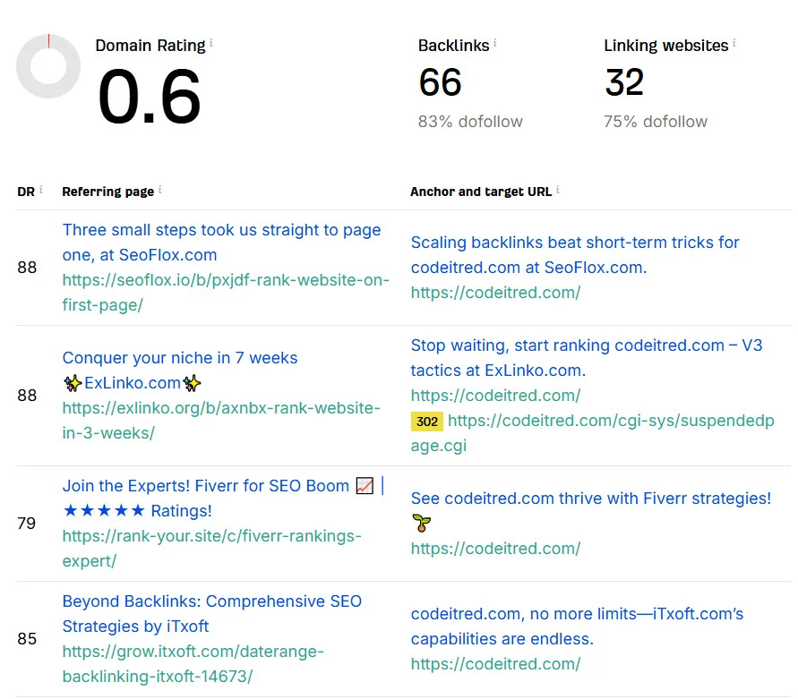Image resolution: width=798 pixels, height=699 pixels.
Task: Open the 'Conquer your niche in 7 weeks' link
Action: tap(180, 370)
